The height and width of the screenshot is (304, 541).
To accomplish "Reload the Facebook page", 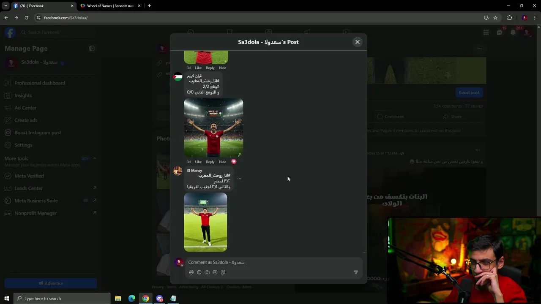I will 26,18.
